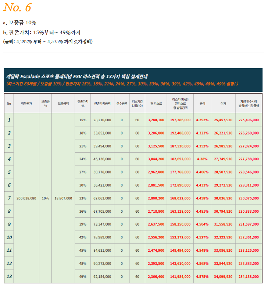
Task: Click monthly lease 2,366,400
Action: coord(156,277)
